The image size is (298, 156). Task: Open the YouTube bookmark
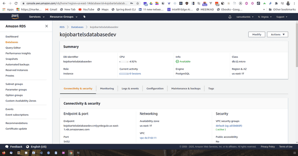click(x=86, y=9)
